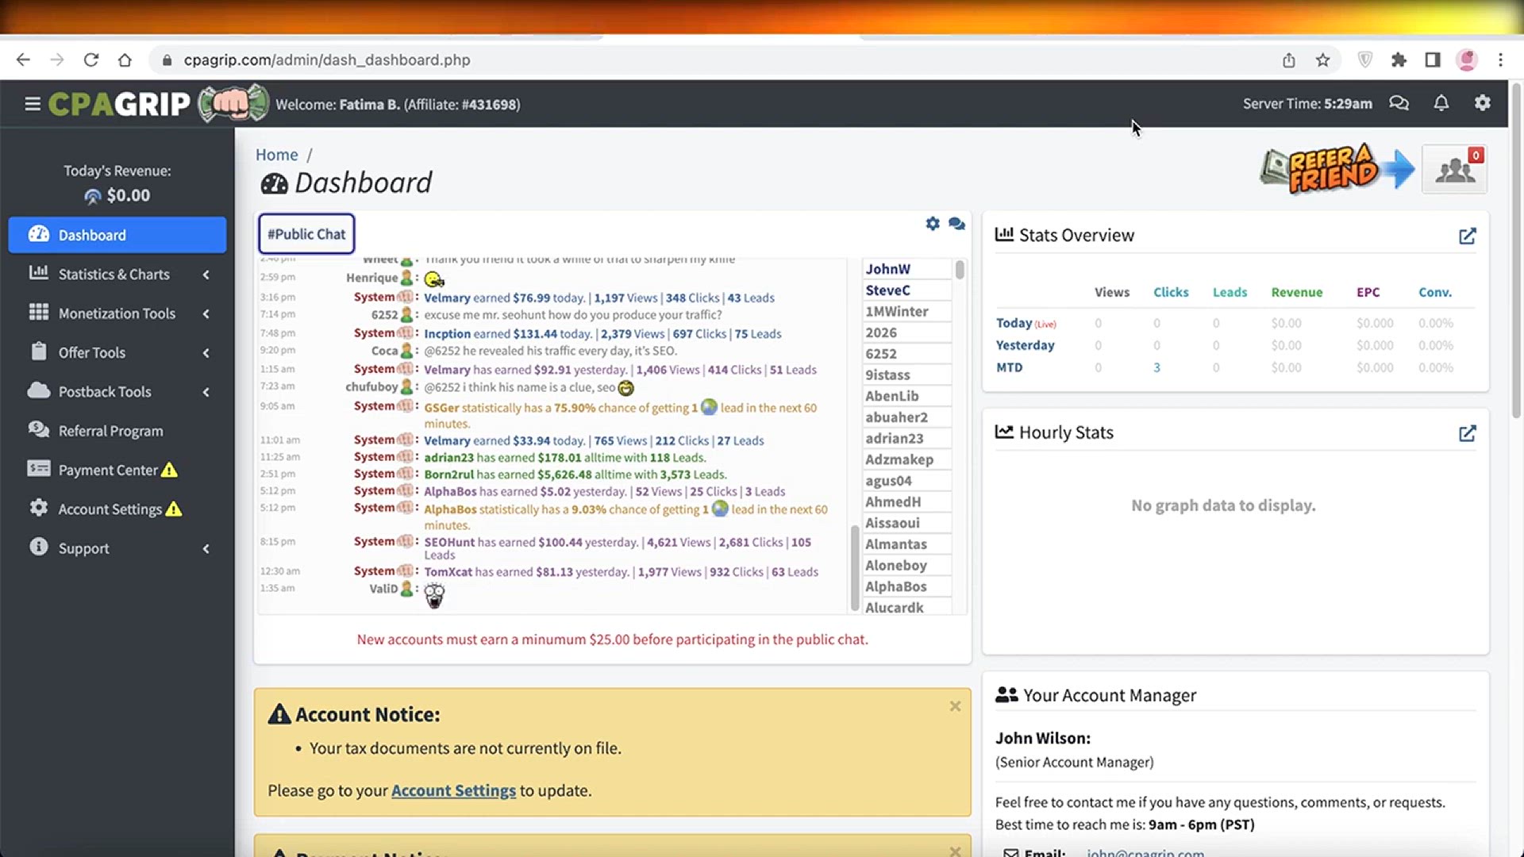Open Stats Overview in external view
The height and width of the screenshot is (857, 1524).
1467,236
